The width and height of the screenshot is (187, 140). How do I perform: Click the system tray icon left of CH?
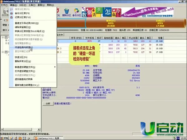[x=175, y=138]
